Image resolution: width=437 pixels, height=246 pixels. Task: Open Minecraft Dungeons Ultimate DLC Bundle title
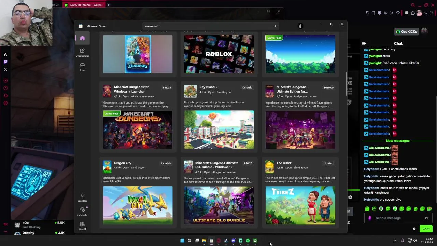217,165
